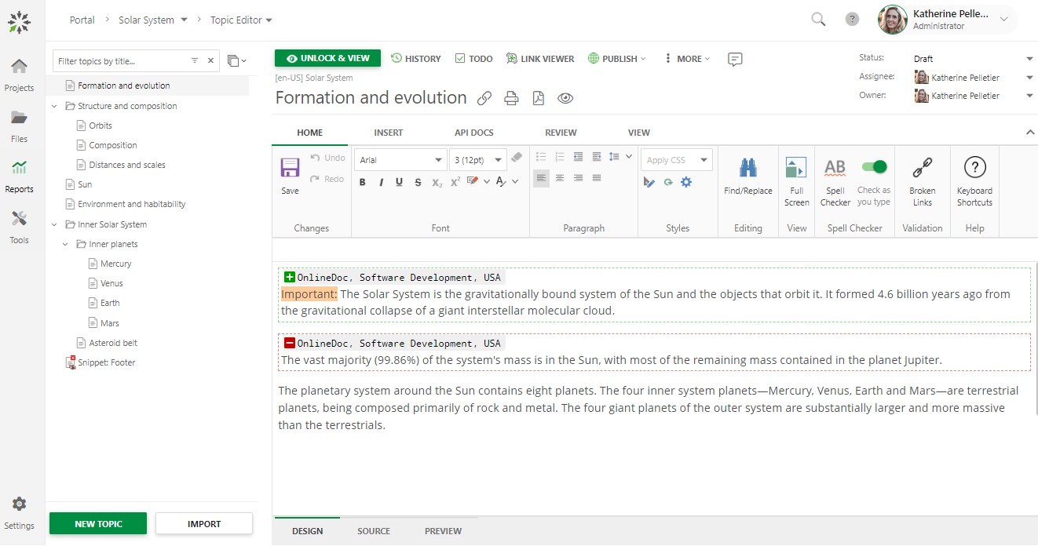Run the Broken Links validation

922,168
